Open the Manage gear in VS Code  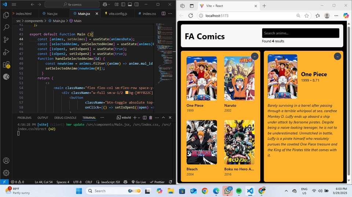(6, 173)
